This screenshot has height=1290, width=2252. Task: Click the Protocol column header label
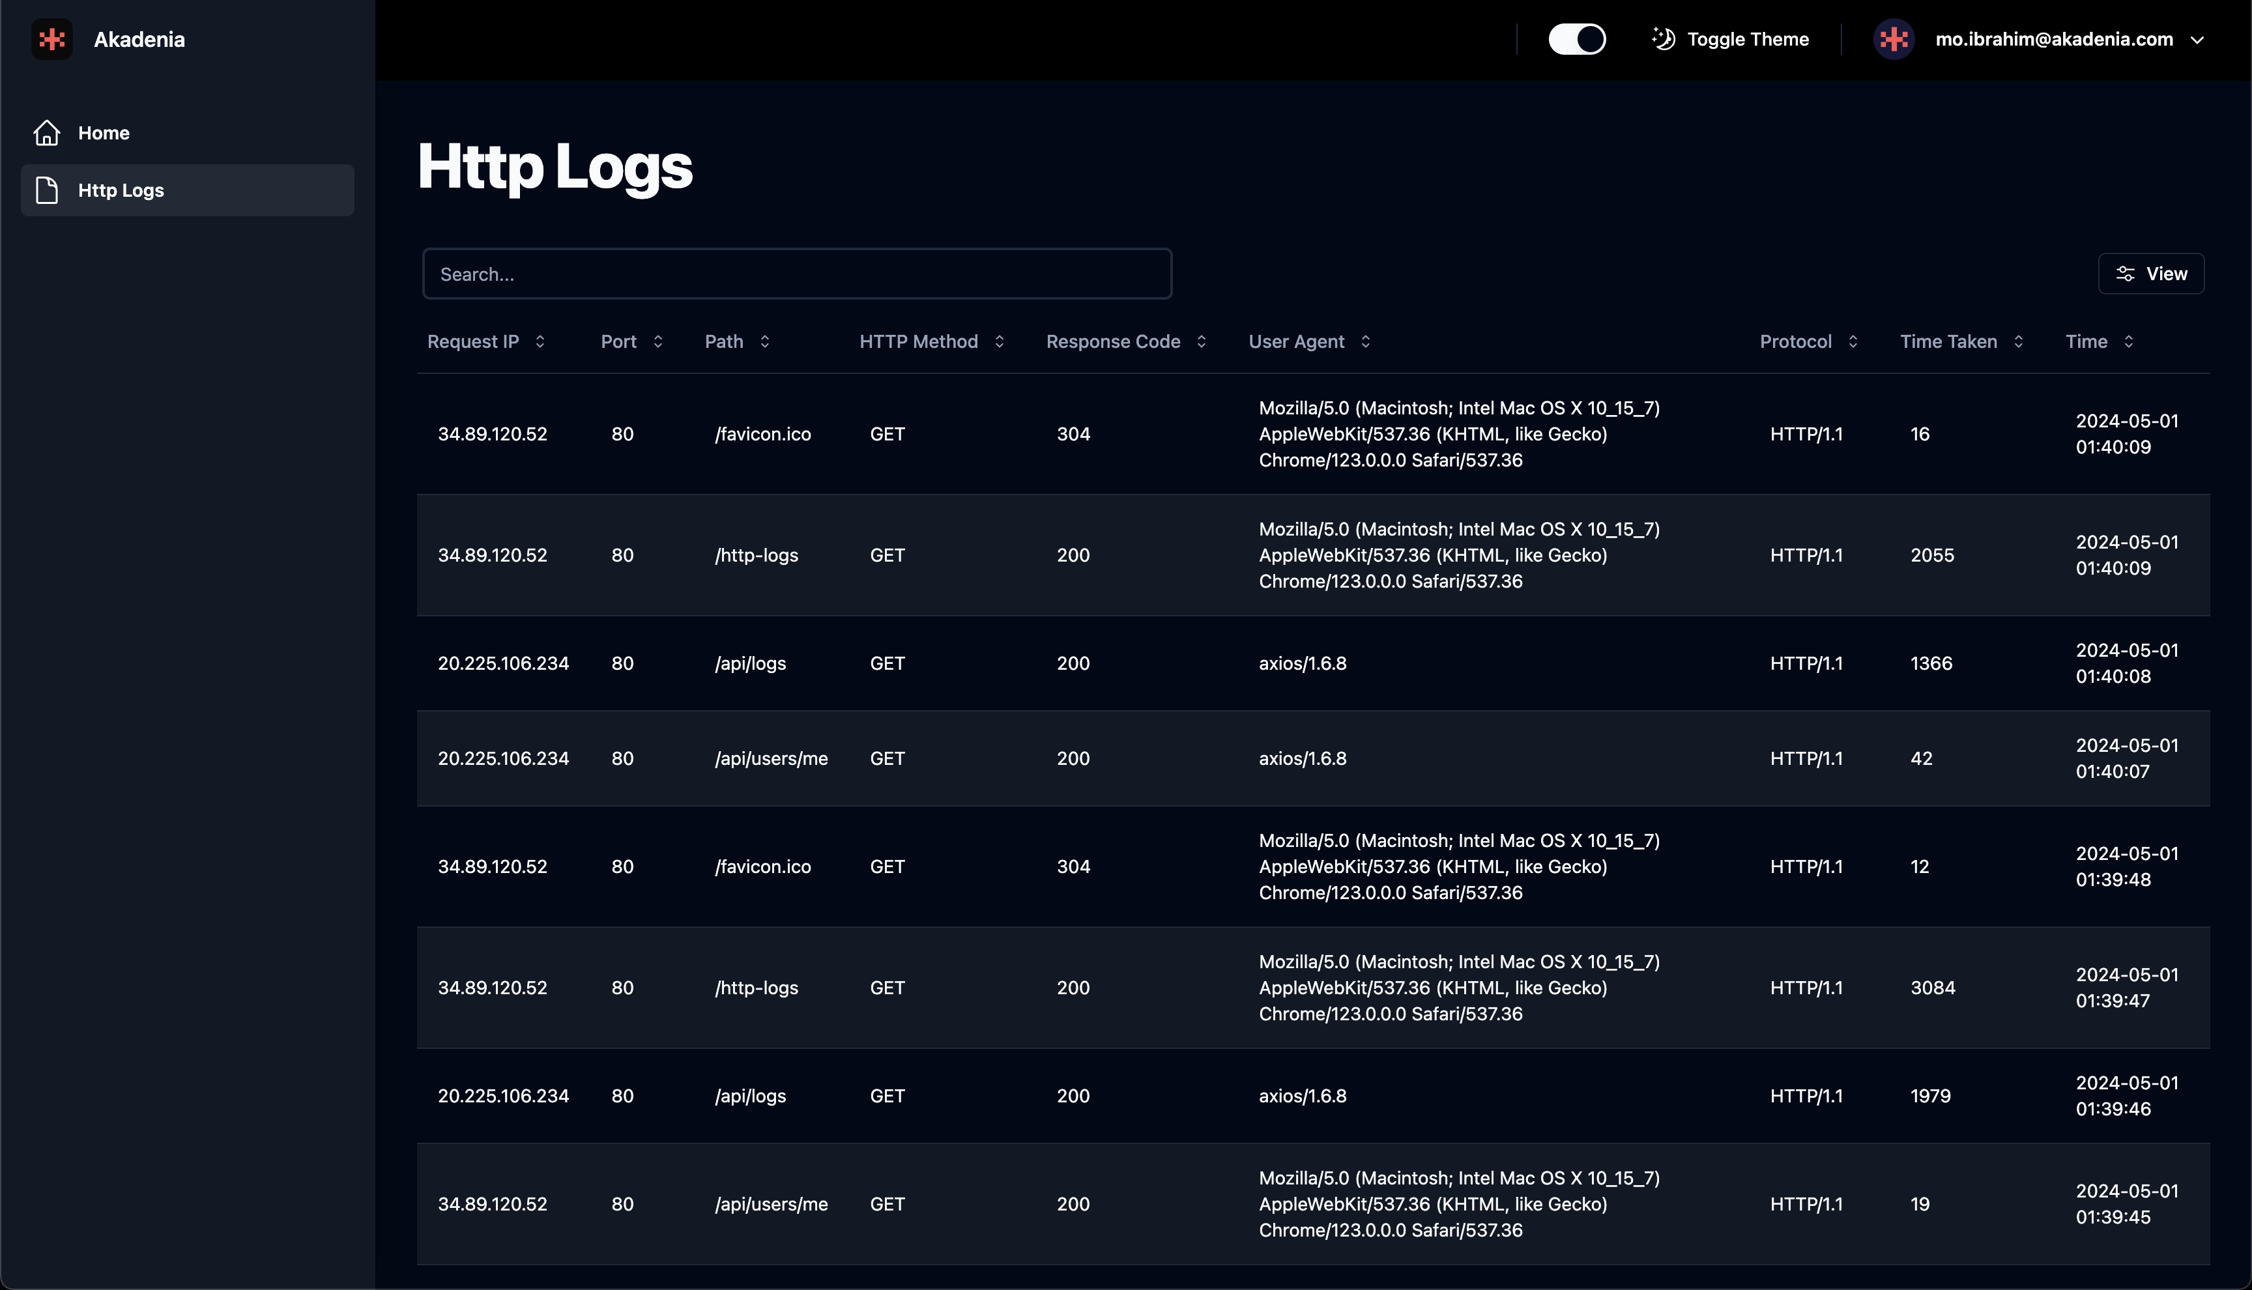[1795, 342]
